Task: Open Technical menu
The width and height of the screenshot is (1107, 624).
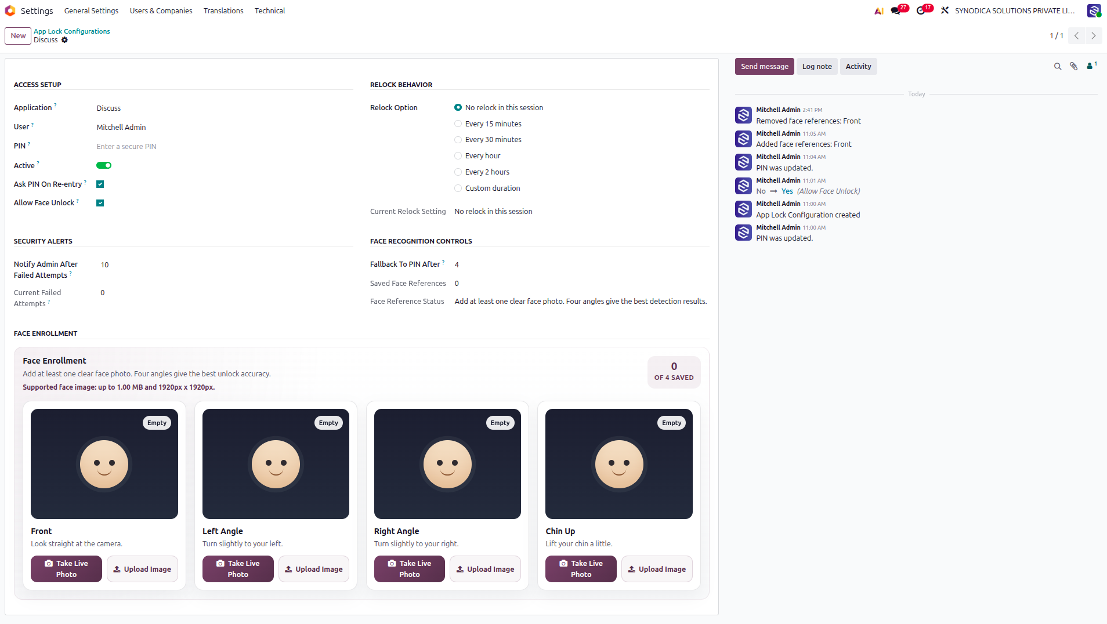Action: point(270,10)
